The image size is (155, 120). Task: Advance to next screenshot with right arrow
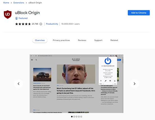coord(134,84)
